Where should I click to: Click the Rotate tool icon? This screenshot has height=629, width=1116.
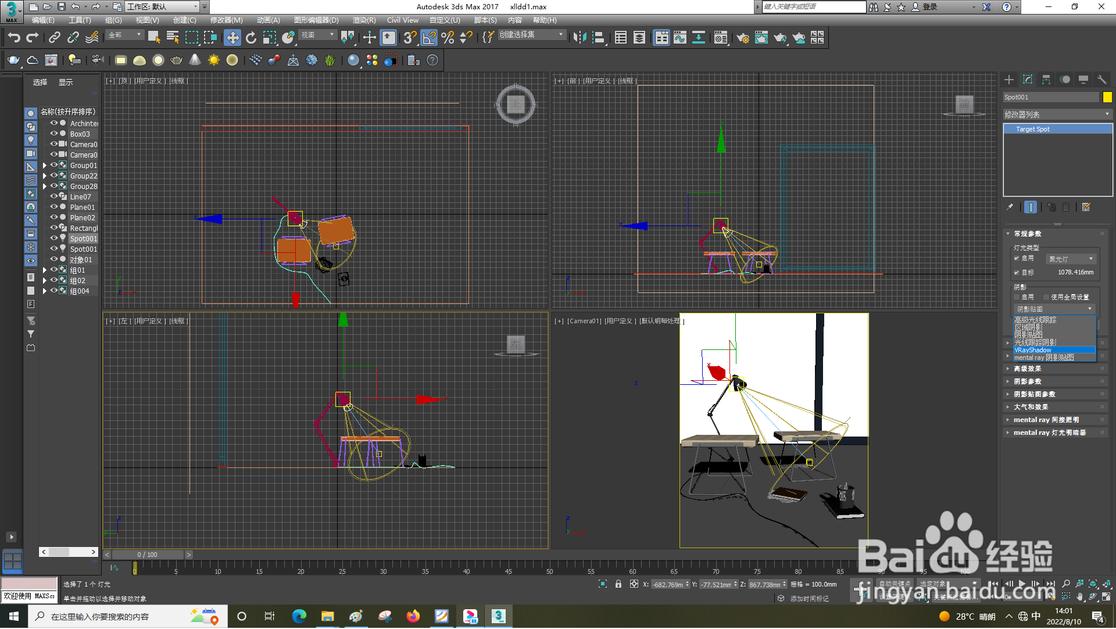[x=251, y=38]
